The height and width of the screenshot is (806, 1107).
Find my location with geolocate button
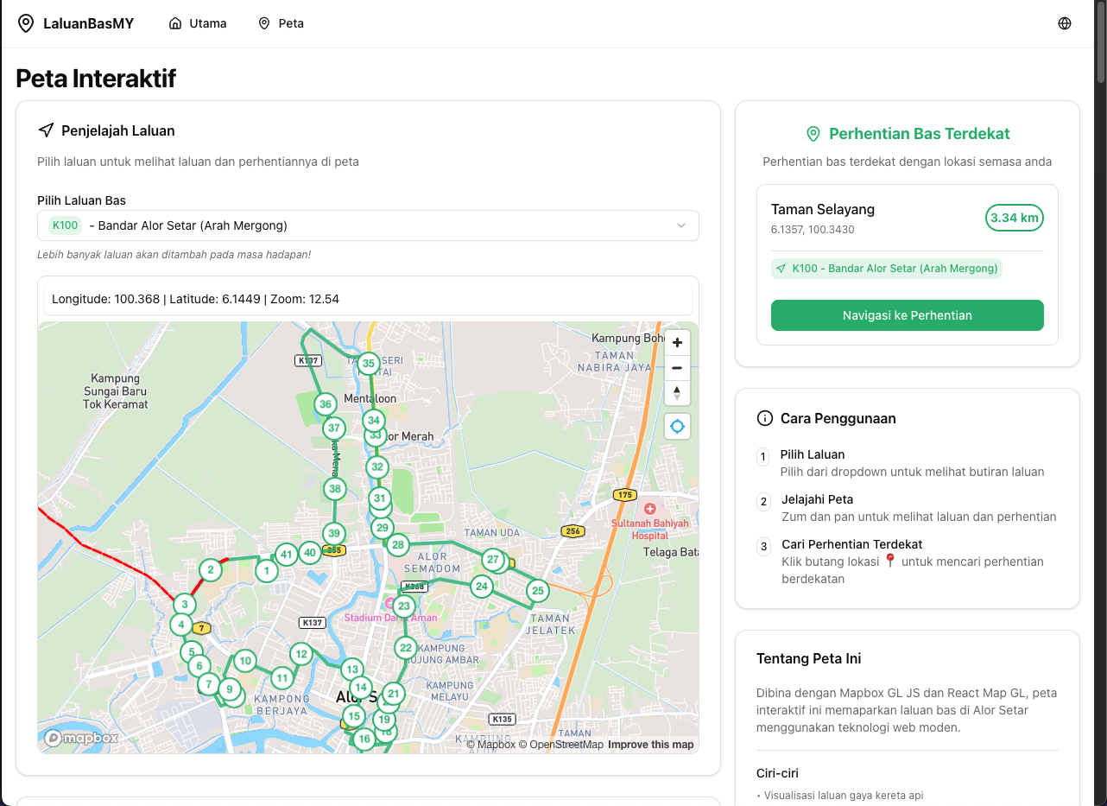[677, 426]
